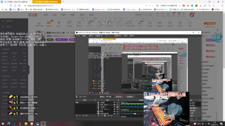Lock the 文本 (GDI+) source
This screenshot has width=225, height=126.
click(x=117, y=104)
